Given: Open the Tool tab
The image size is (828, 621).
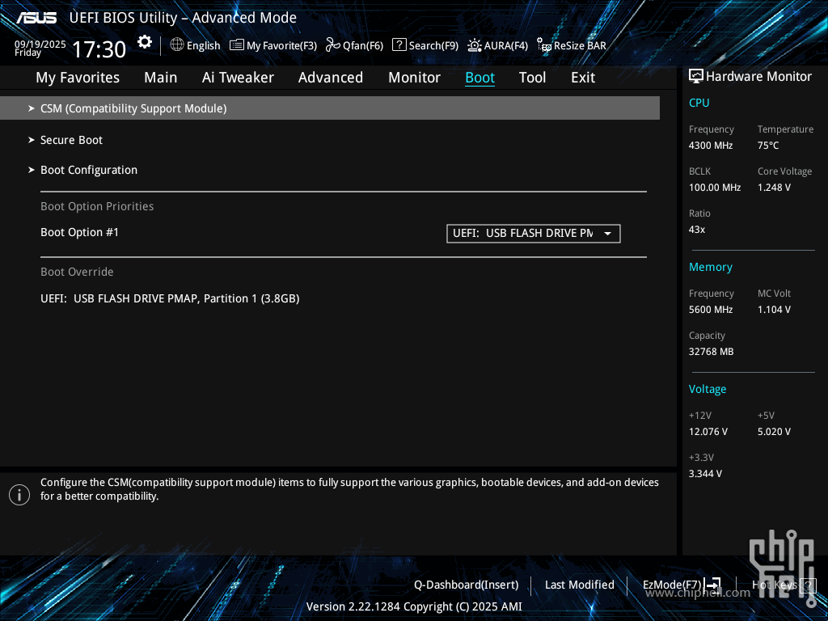Looking at the screenshot, I should pyautogui.click(x=532, y=78).
